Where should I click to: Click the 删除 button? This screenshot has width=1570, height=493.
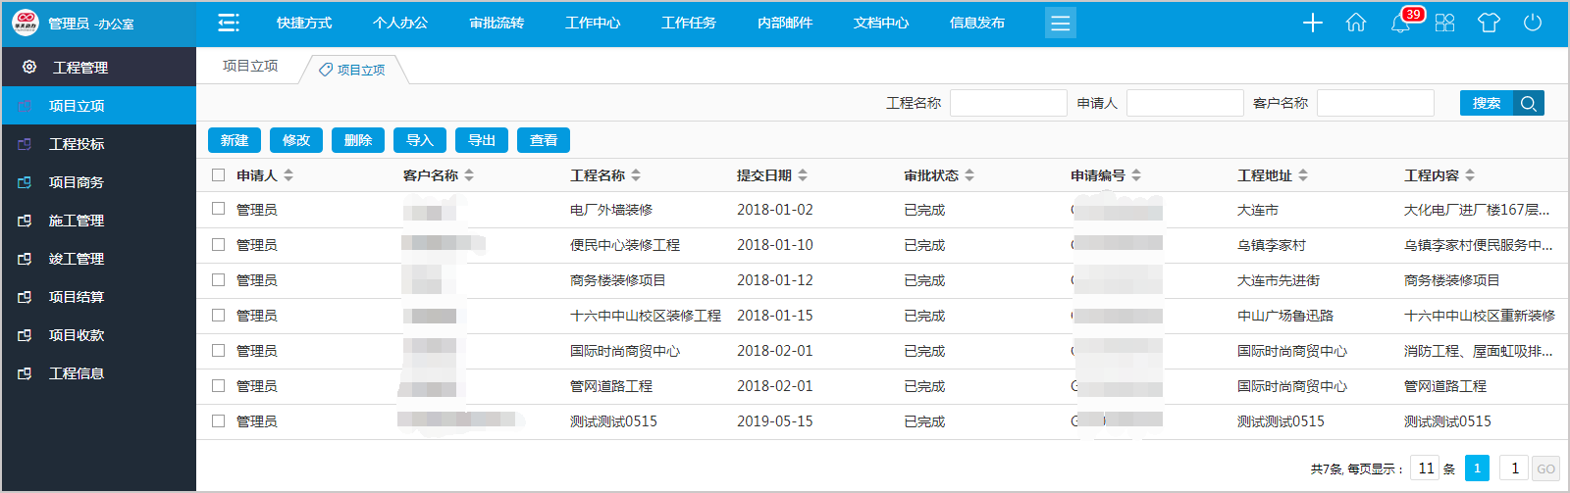tap(358, 140)
